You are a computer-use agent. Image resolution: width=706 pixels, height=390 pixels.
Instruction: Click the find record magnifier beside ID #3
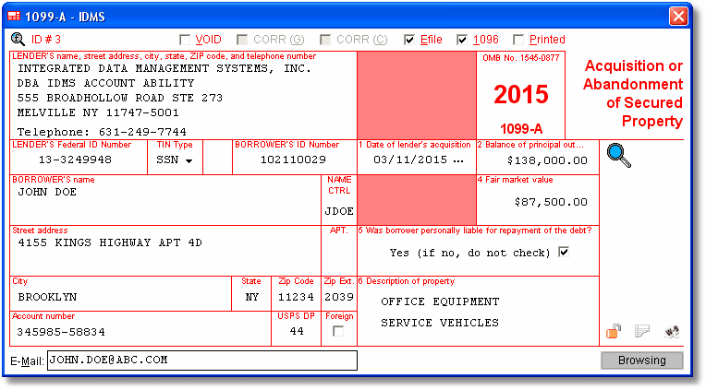tap(18, 40)
